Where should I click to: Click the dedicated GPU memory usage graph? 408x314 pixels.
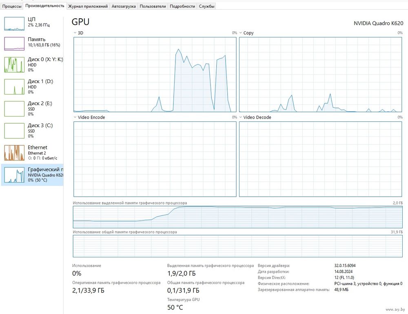[237, 217]
